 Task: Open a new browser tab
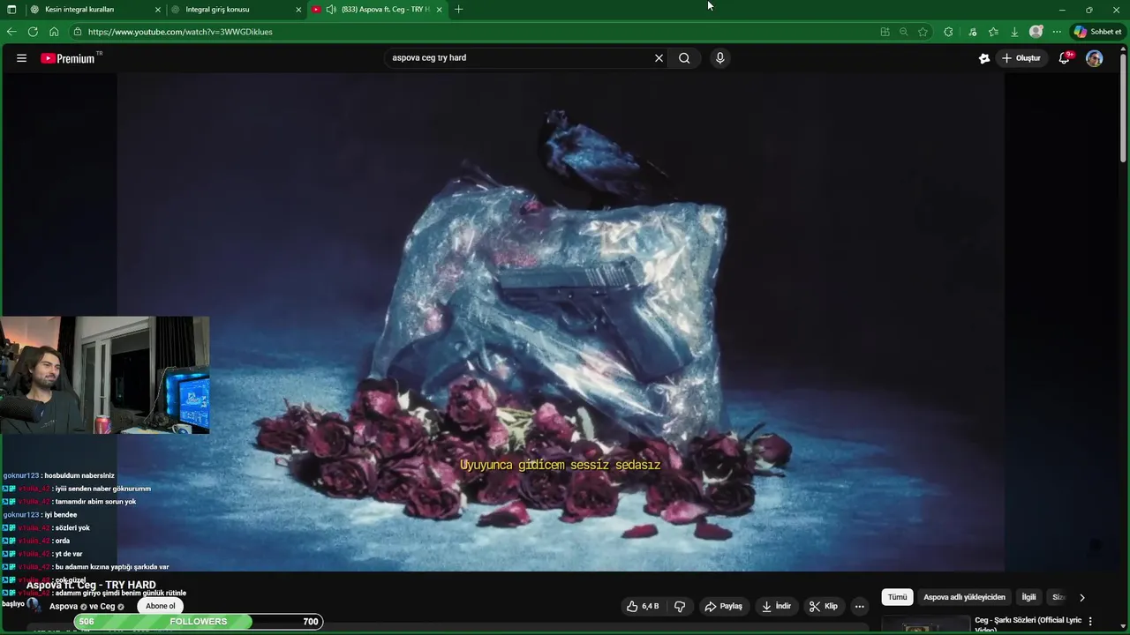coord(458,10)
